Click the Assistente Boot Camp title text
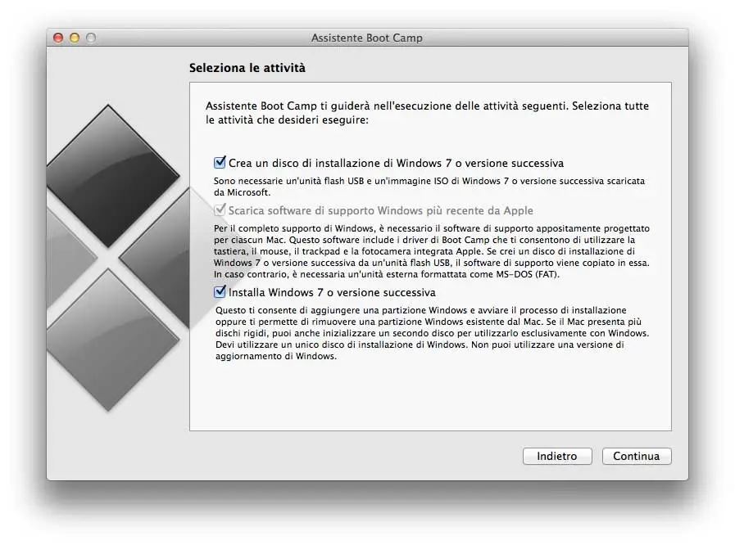 click(367, 38)
